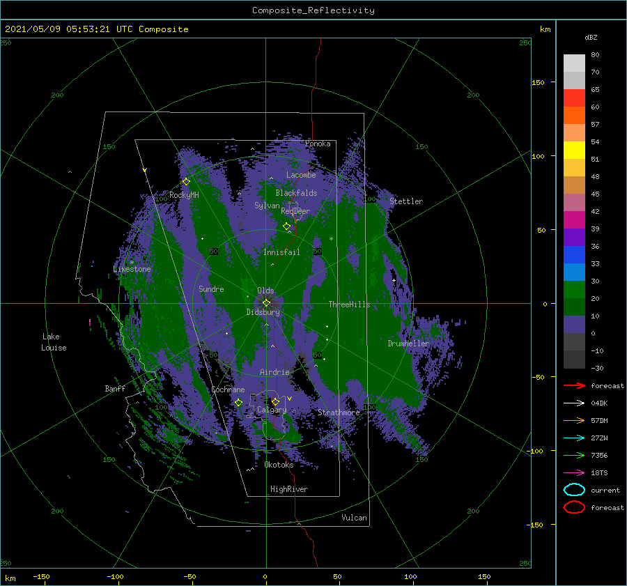Click the dark gray -10 to 0 swatch

(574, 342)
